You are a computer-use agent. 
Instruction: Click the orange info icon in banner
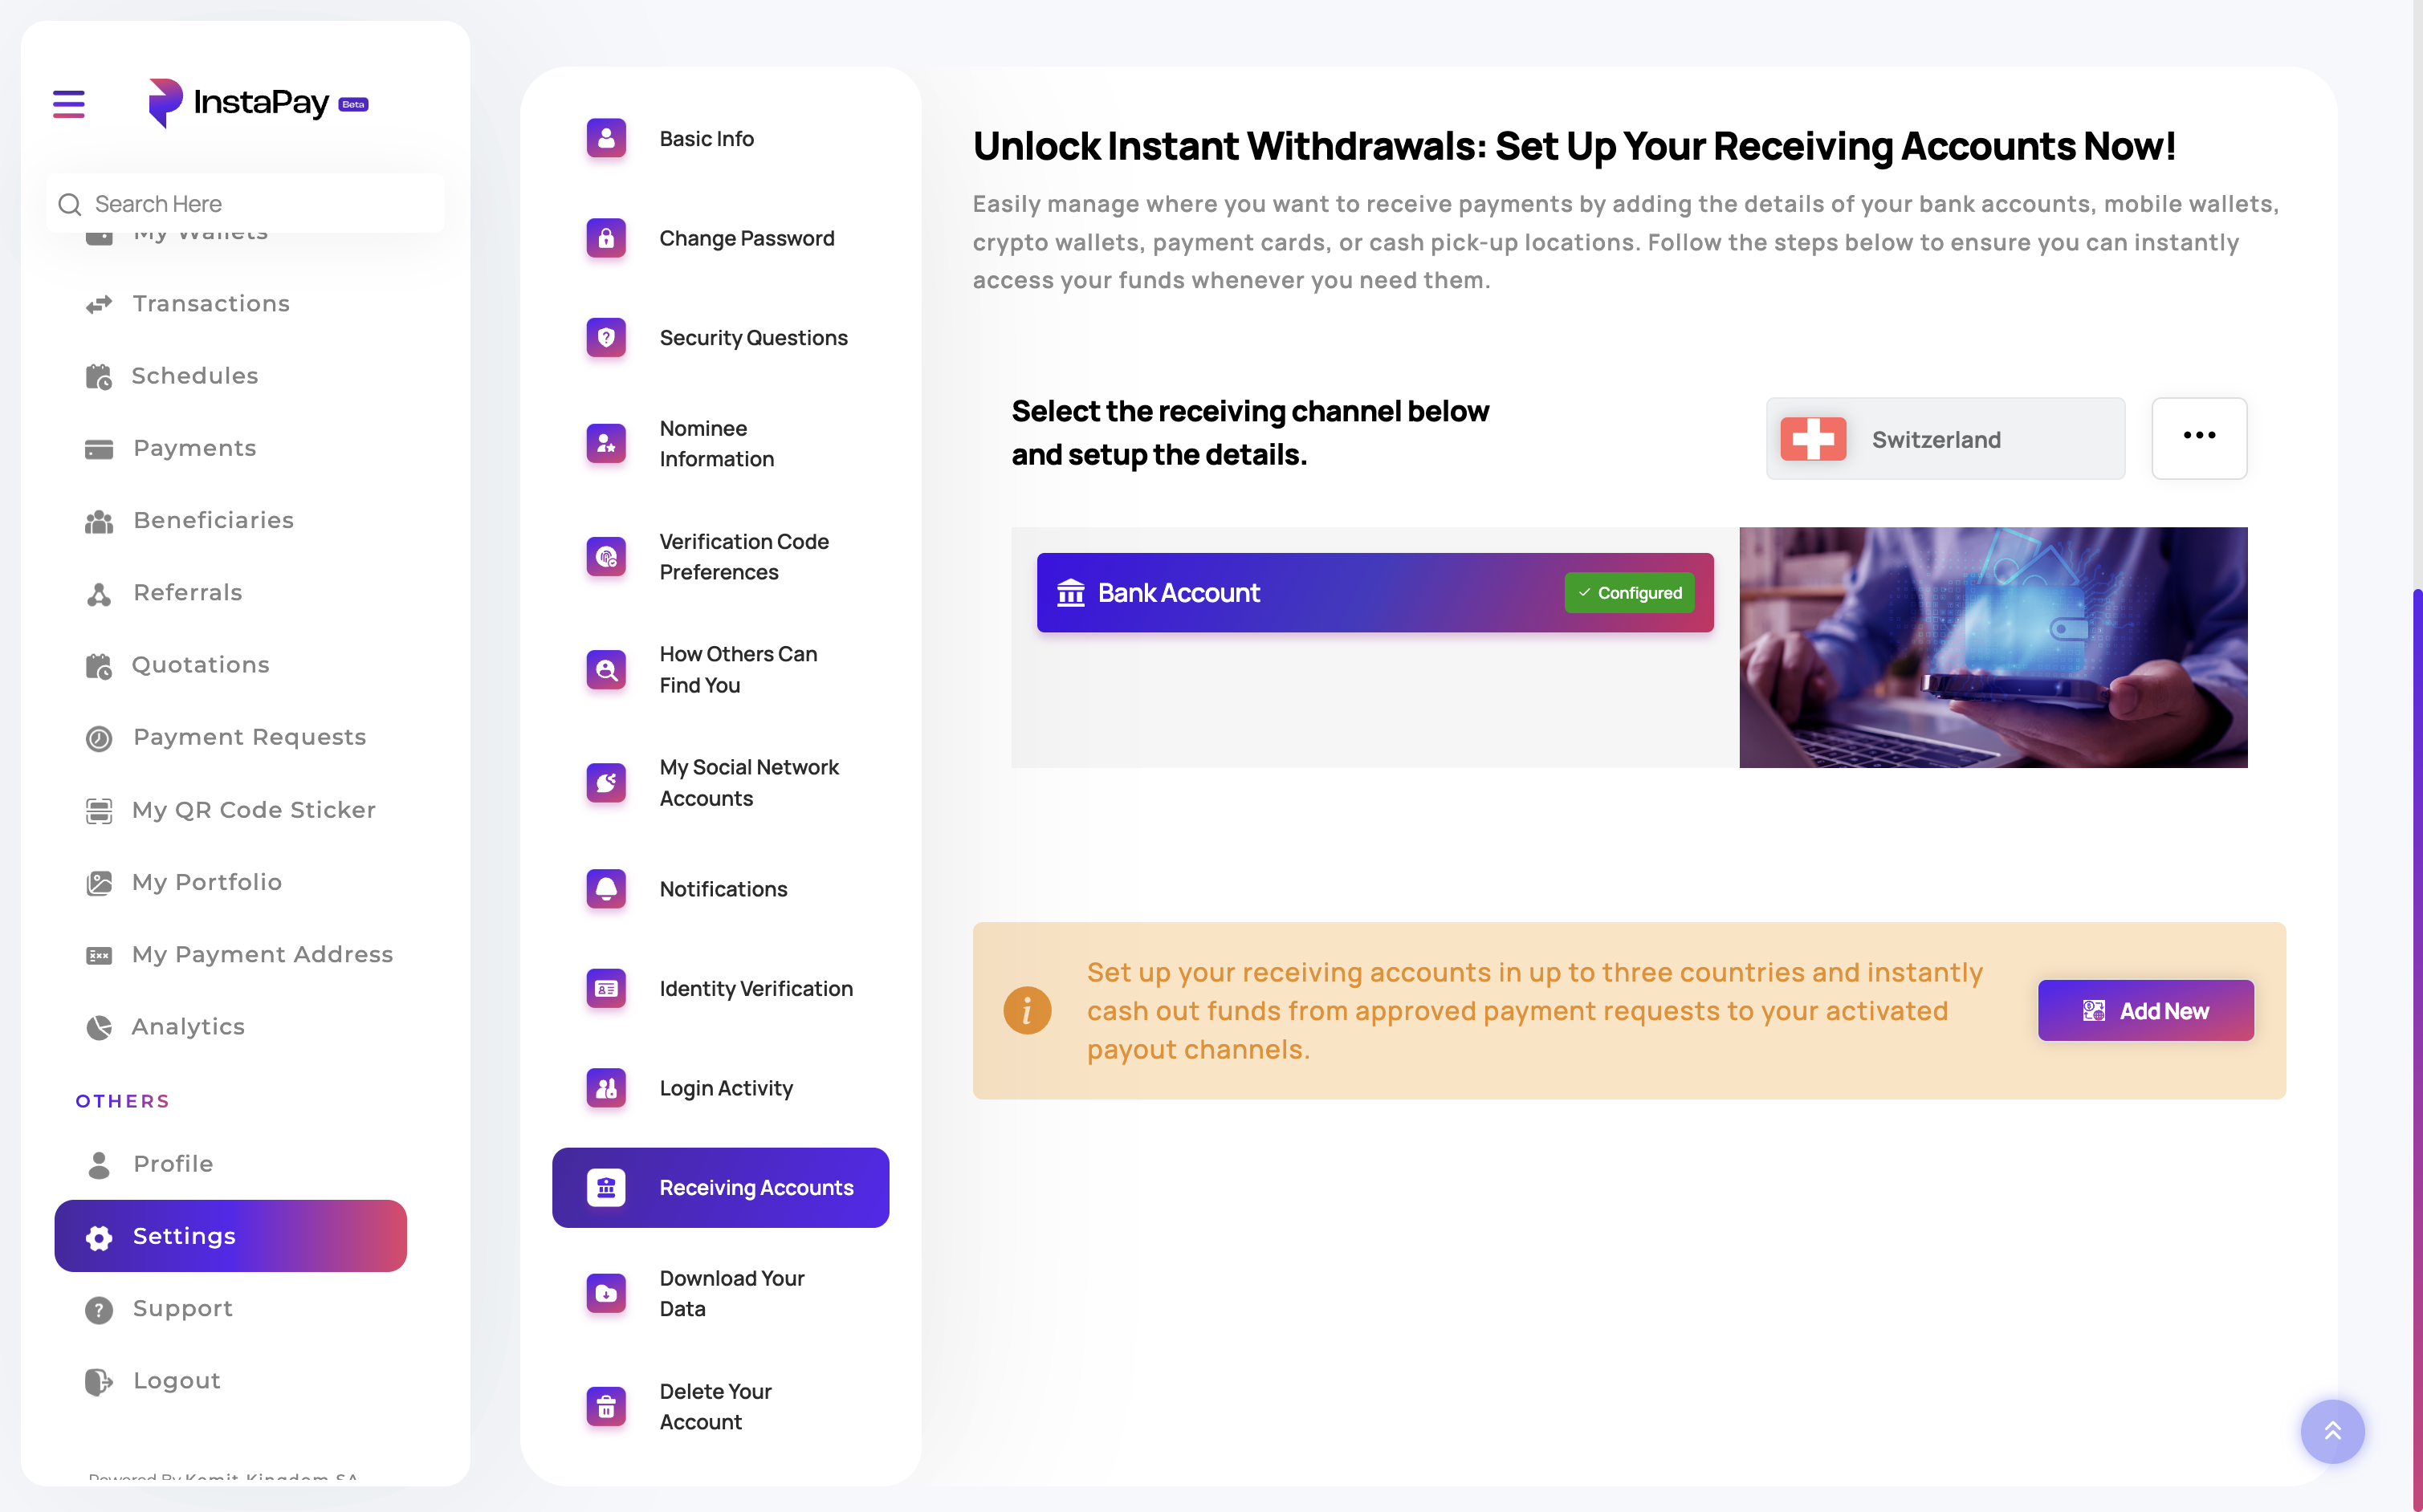click(1026, 1010)
